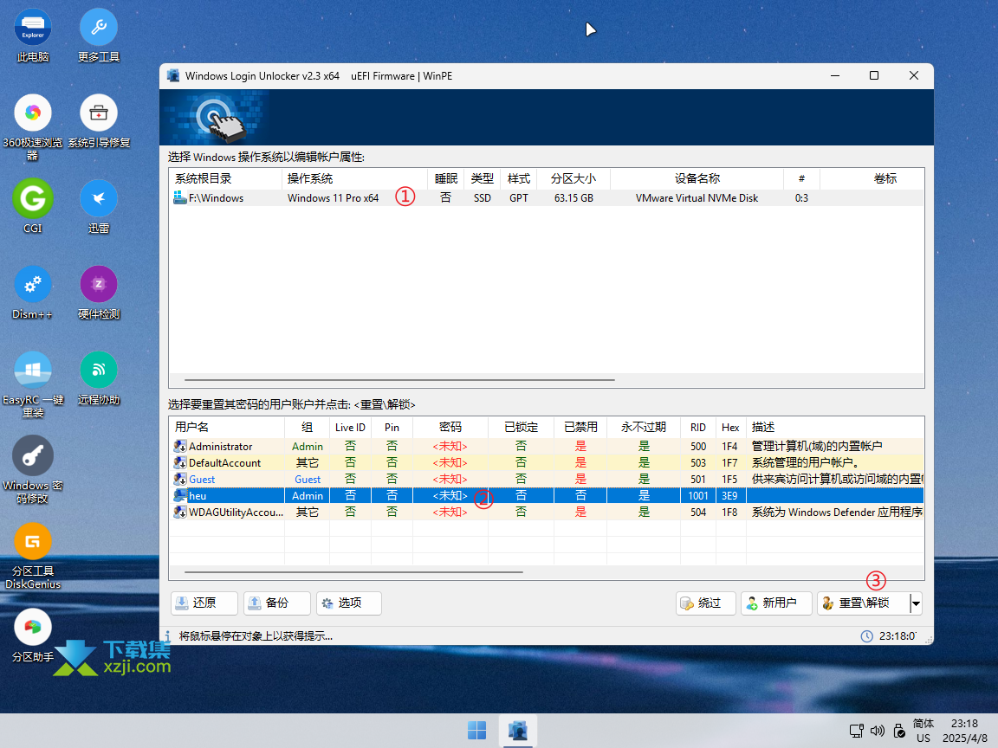Open the remote assistance (远程协助) icon
Screen dimensions: 998x748
99,371
